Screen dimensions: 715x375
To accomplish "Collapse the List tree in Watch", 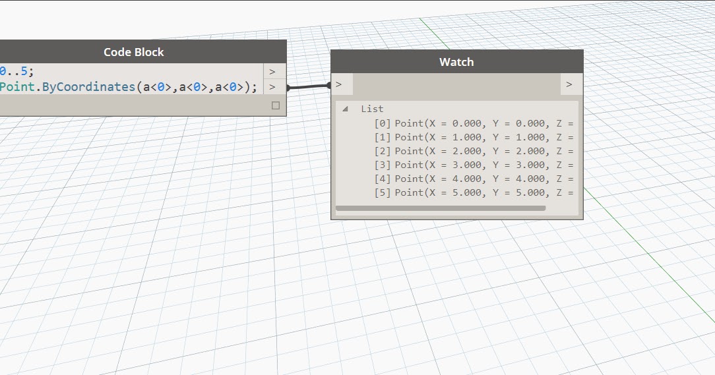I will tap(345, 109).
